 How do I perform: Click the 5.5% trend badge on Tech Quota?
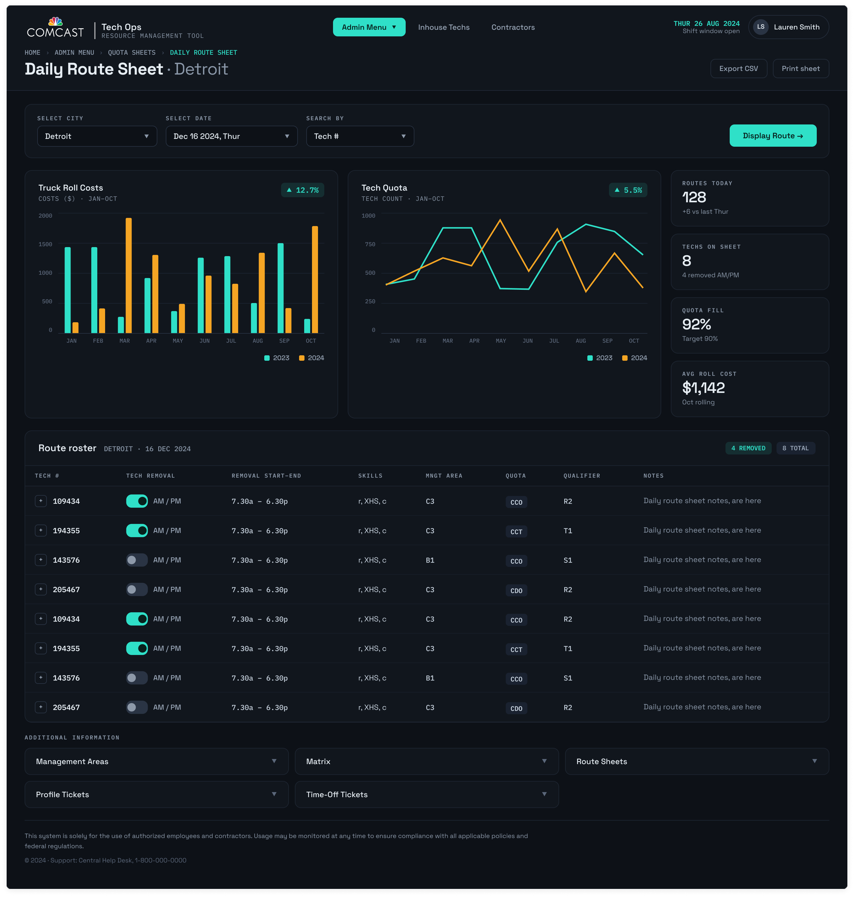click(628, 190)
